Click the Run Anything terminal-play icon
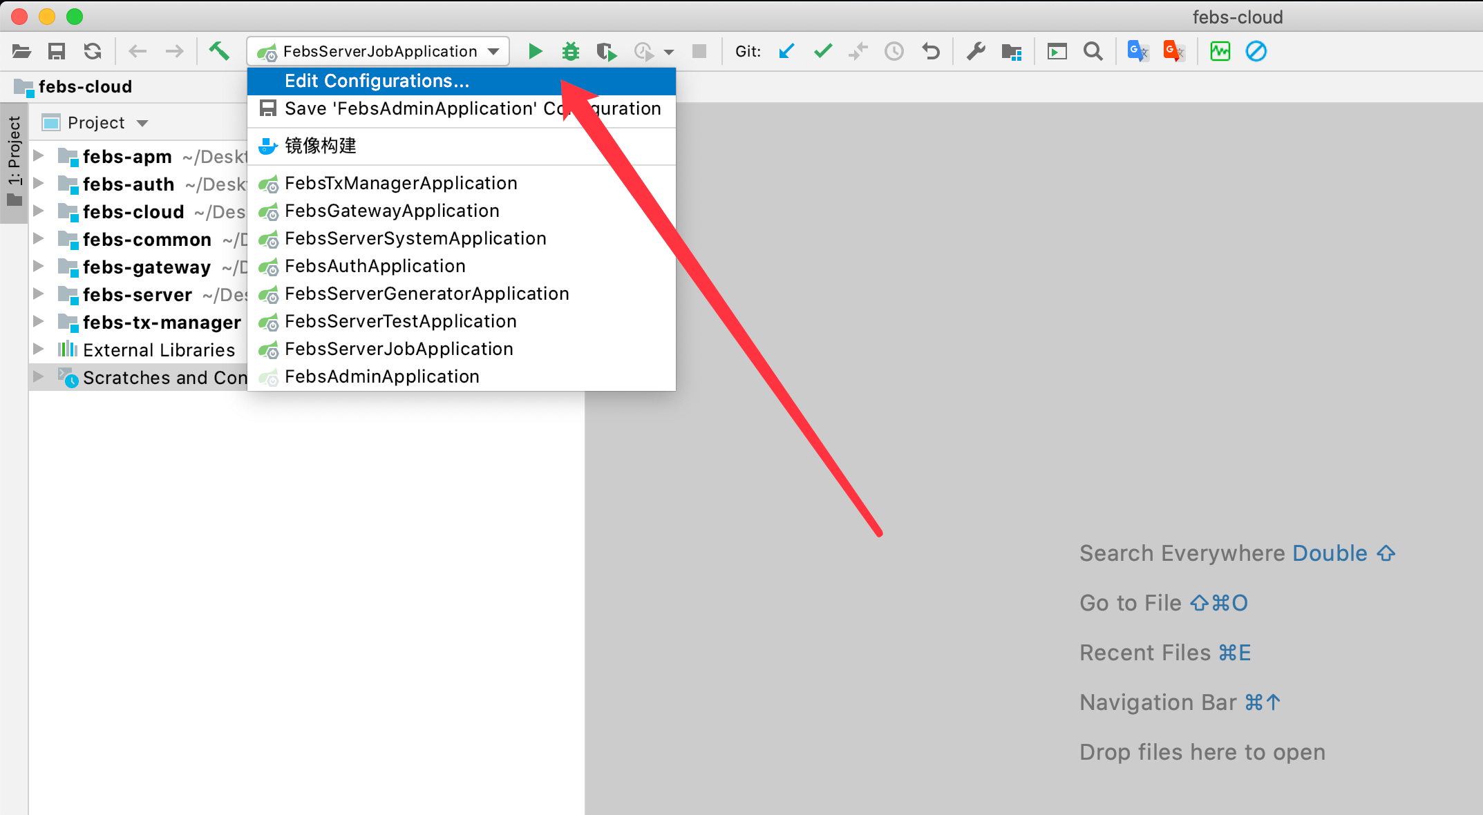Image resolution: width=1483 pixels, height=815 pixels. pyautogui.click(x=1057, y=51)
